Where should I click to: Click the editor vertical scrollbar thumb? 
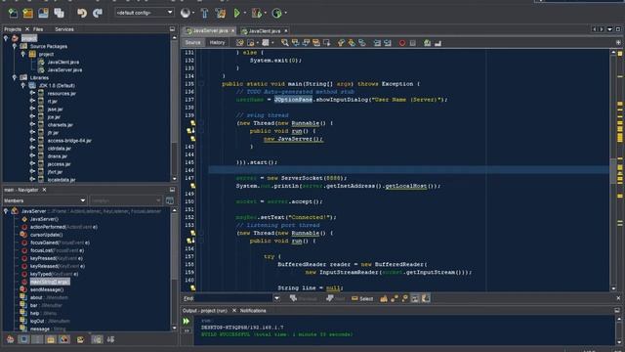pyautogui.click(x=613, y=170)
